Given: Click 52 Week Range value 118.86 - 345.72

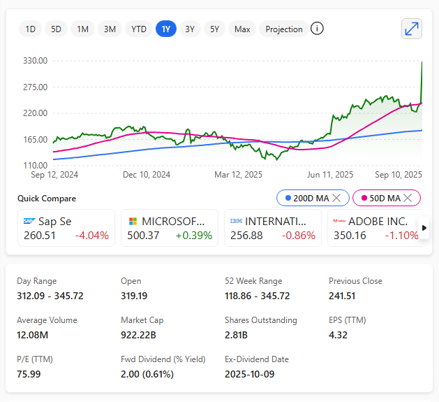Looking at the screenshot, I should (258, 296).
